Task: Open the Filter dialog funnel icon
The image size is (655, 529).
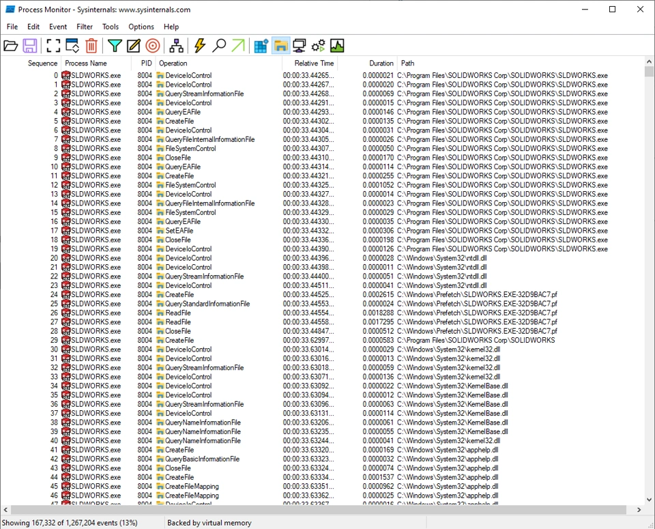Action: pyautogui.click(x=115, y=46)
